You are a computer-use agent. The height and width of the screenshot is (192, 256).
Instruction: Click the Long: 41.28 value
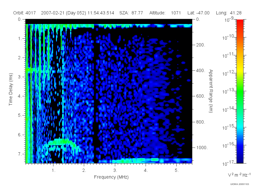228,13
